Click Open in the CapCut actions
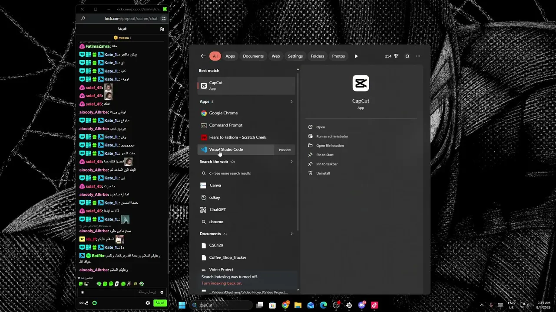Viewport: 556px width, 312px height. coord(321,127)
